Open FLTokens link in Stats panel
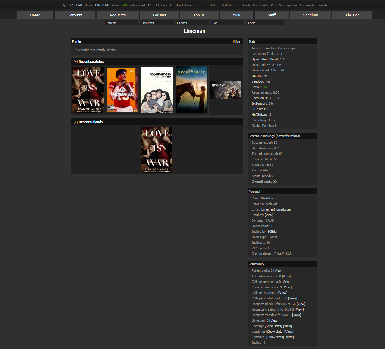 [x=259, y=109]
